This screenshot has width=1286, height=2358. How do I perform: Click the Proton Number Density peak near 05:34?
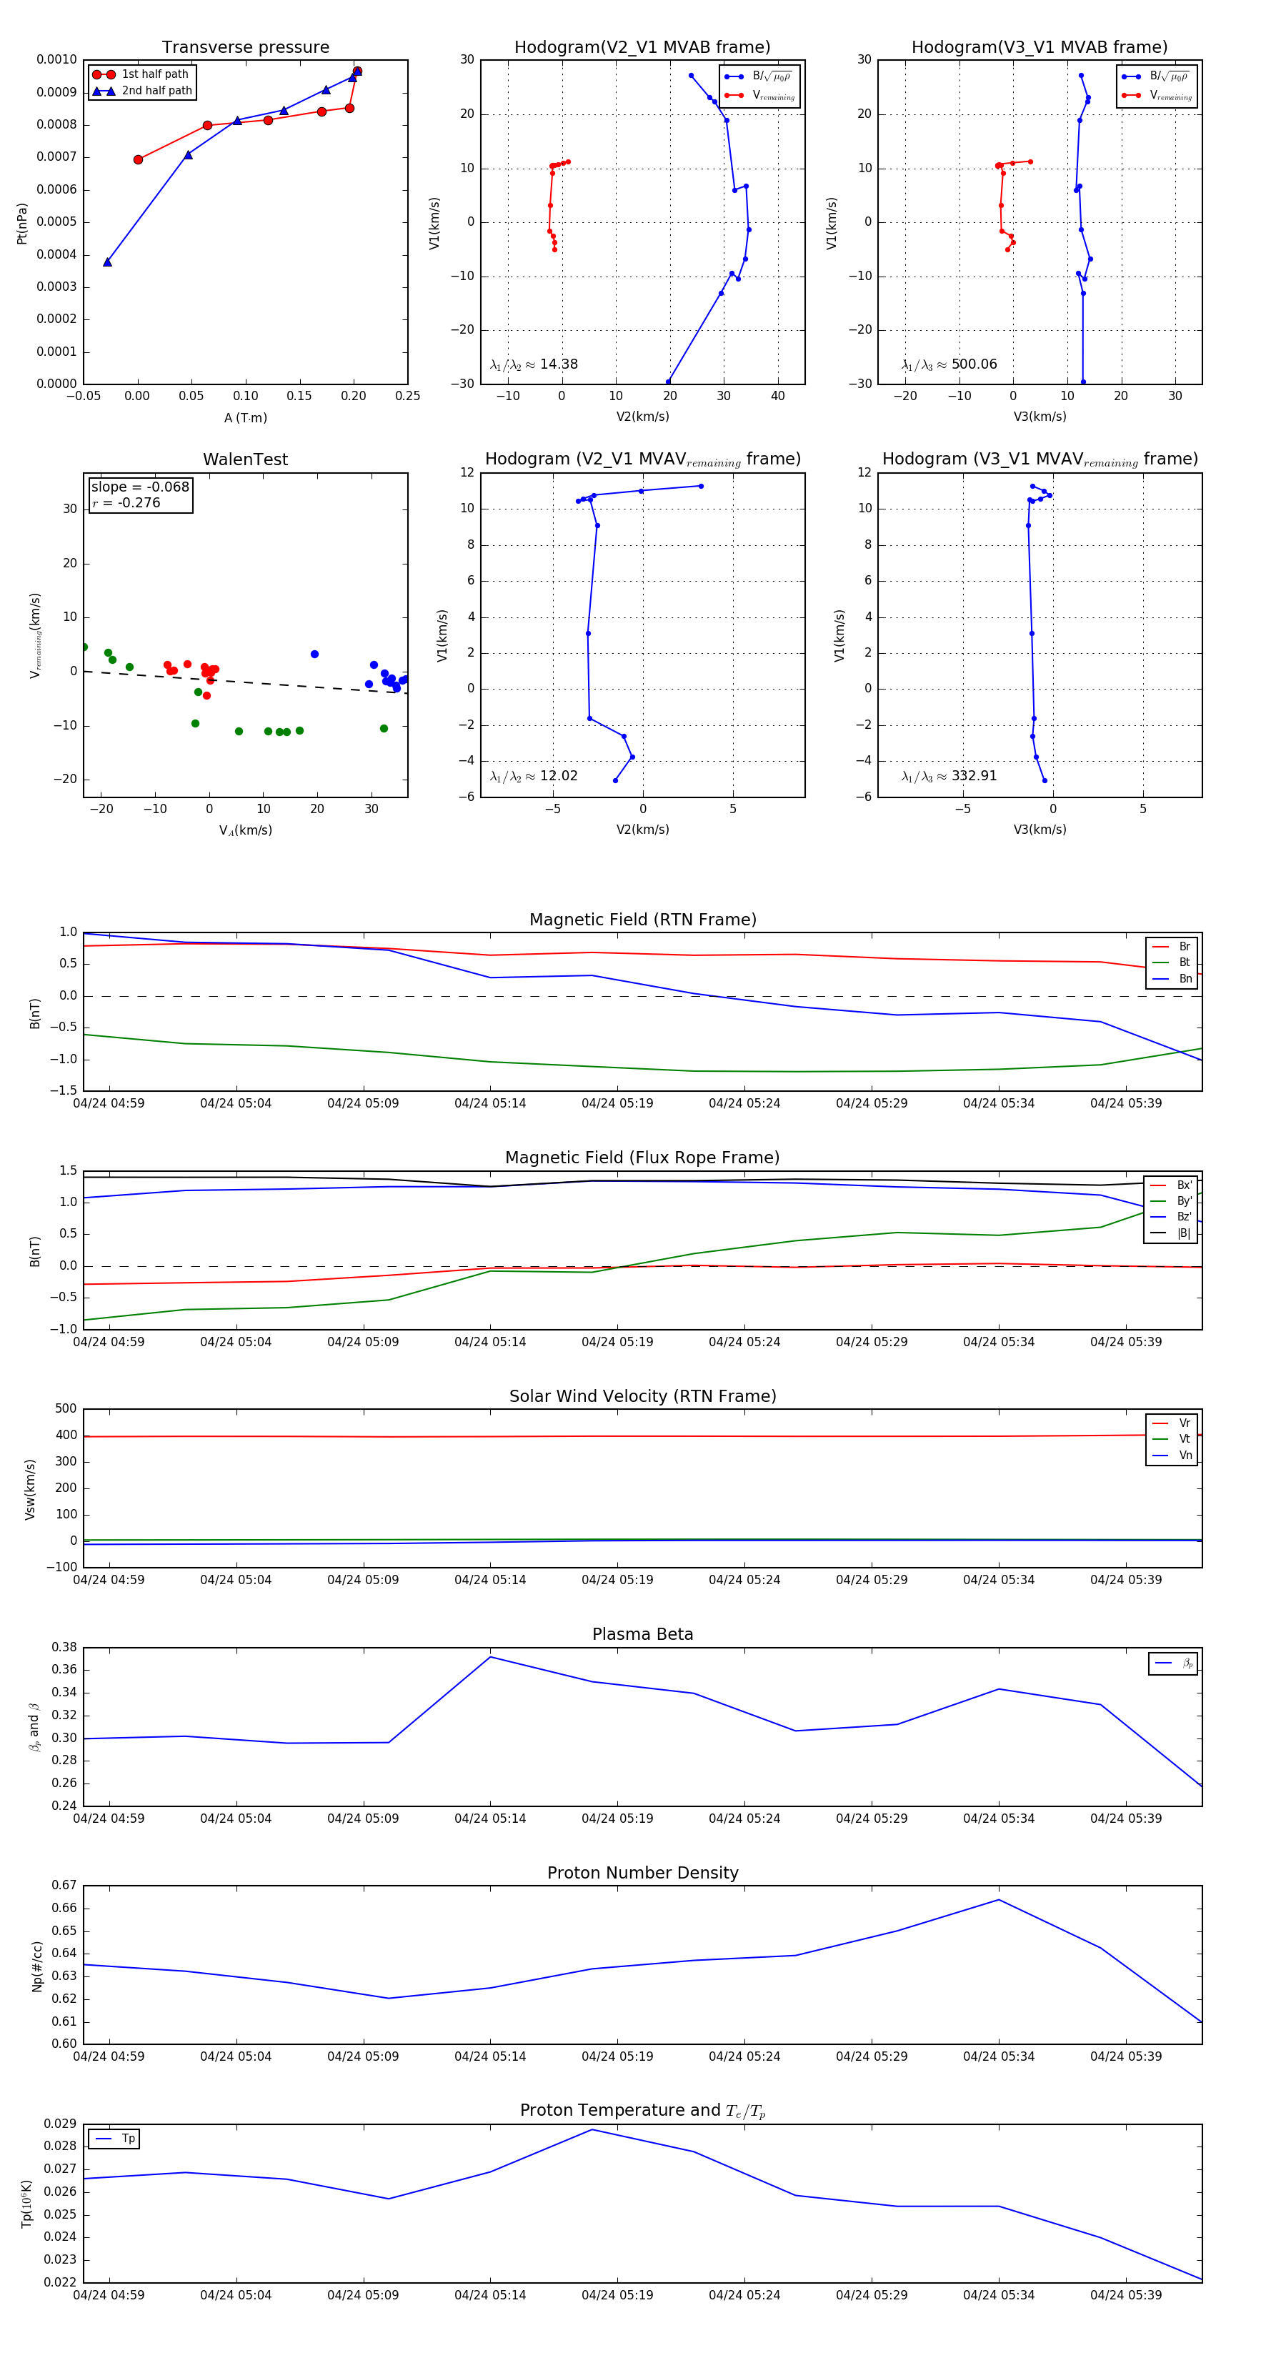coord(999,1899)
